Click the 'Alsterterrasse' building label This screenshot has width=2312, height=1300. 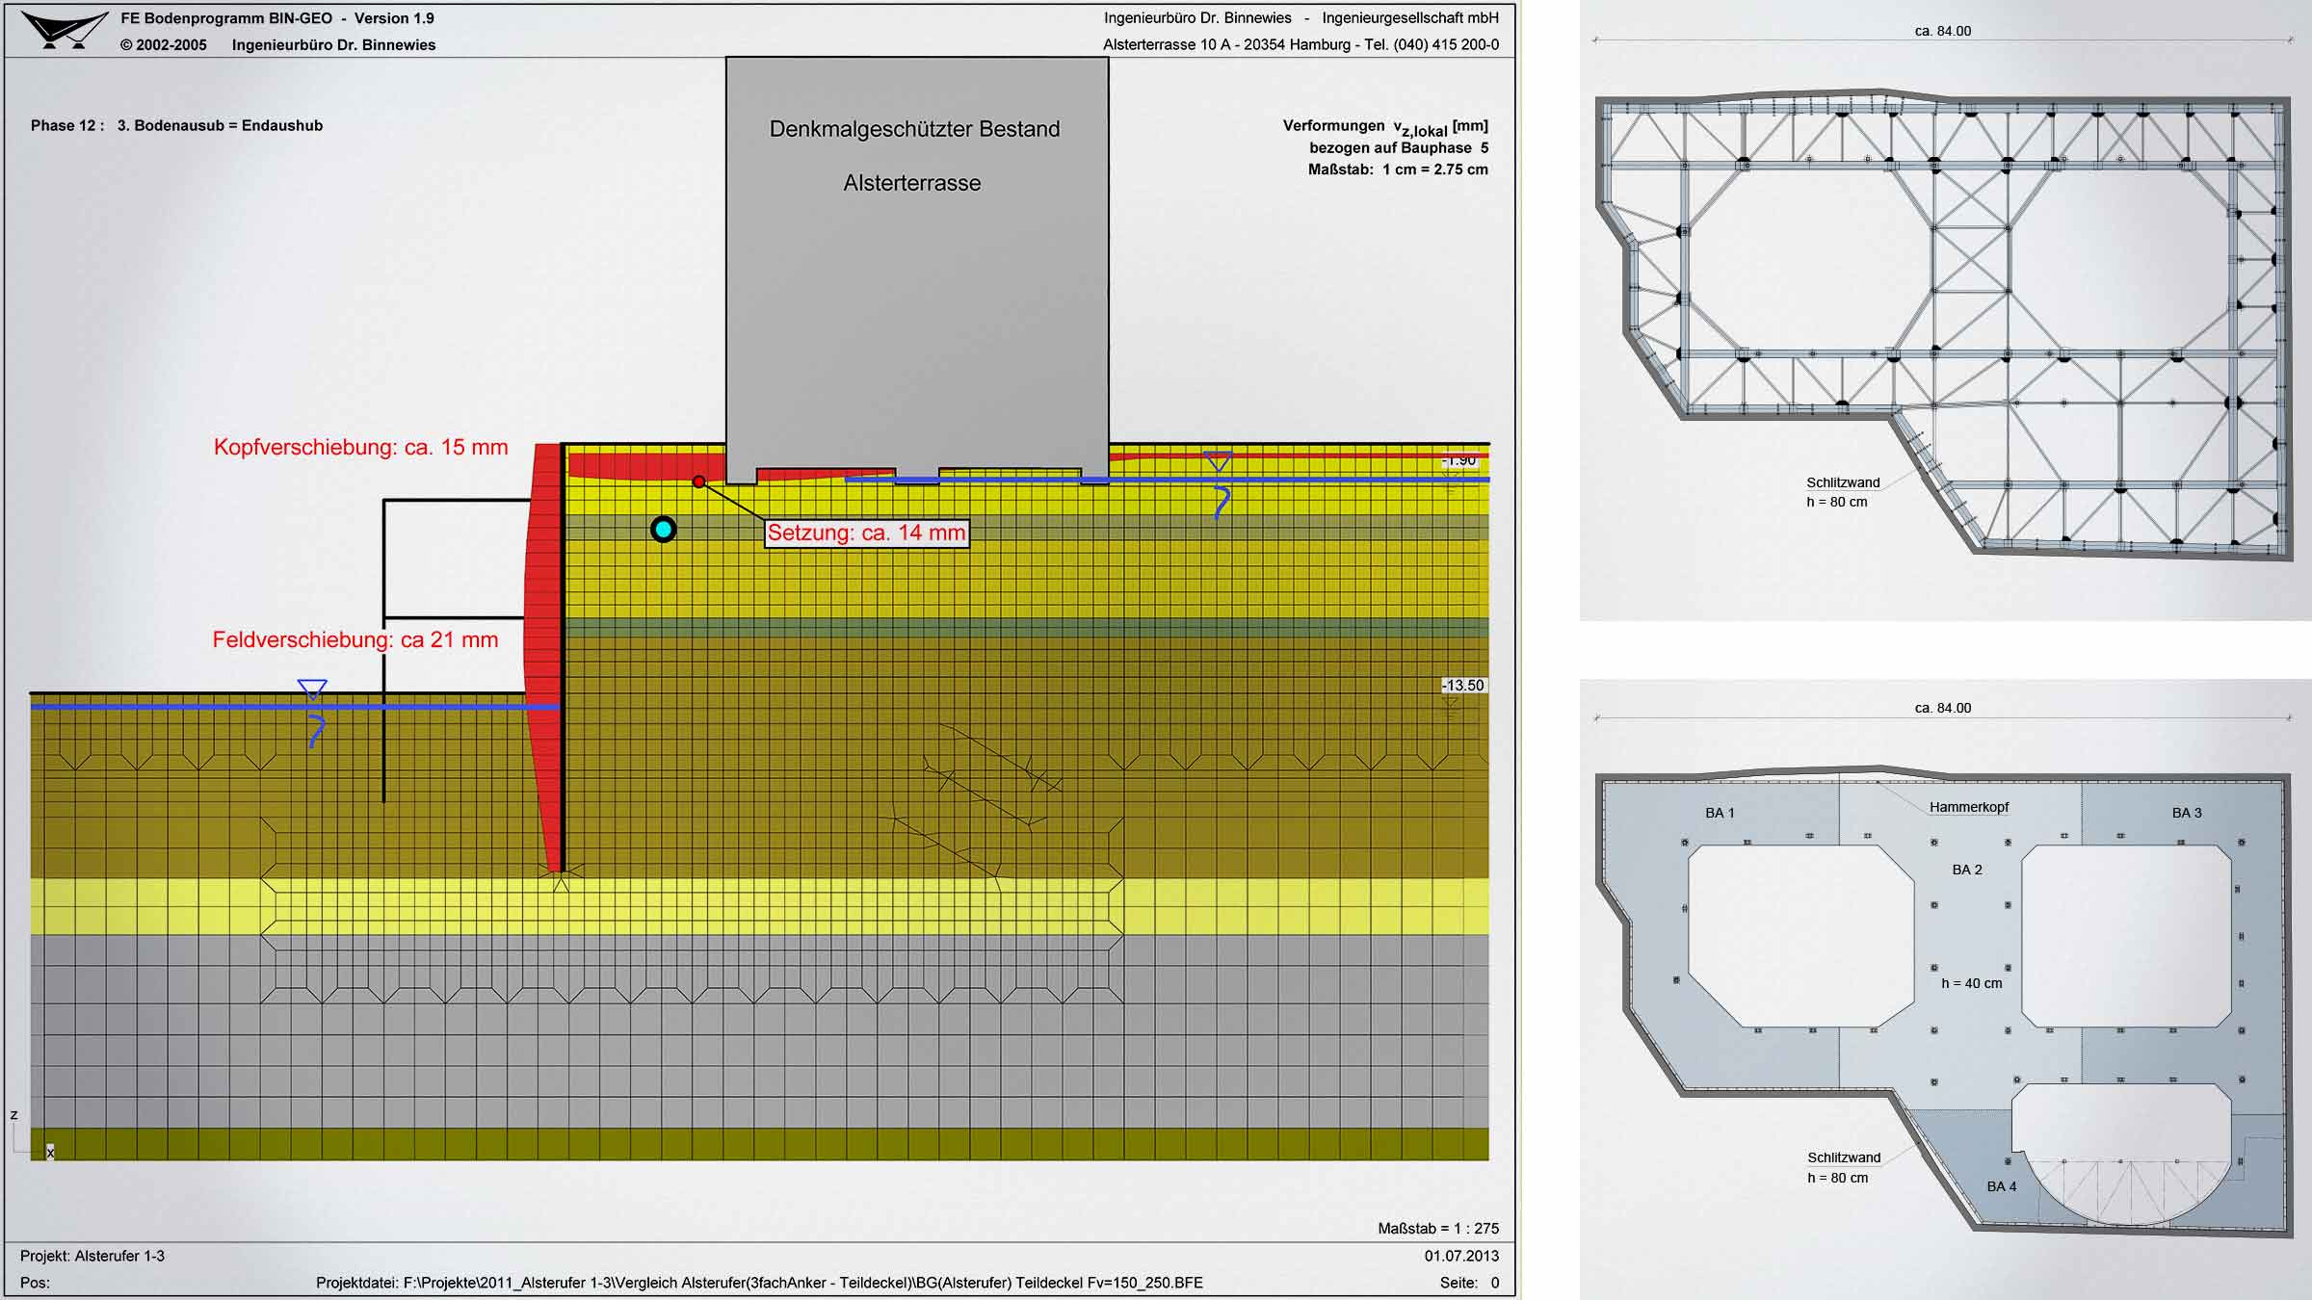pos(912,183)
